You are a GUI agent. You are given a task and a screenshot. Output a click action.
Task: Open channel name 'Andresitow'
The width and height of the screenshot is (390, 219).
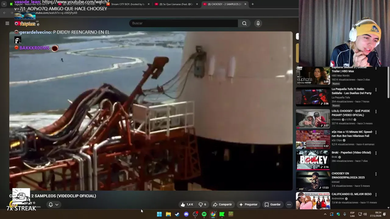coord(338,199)
